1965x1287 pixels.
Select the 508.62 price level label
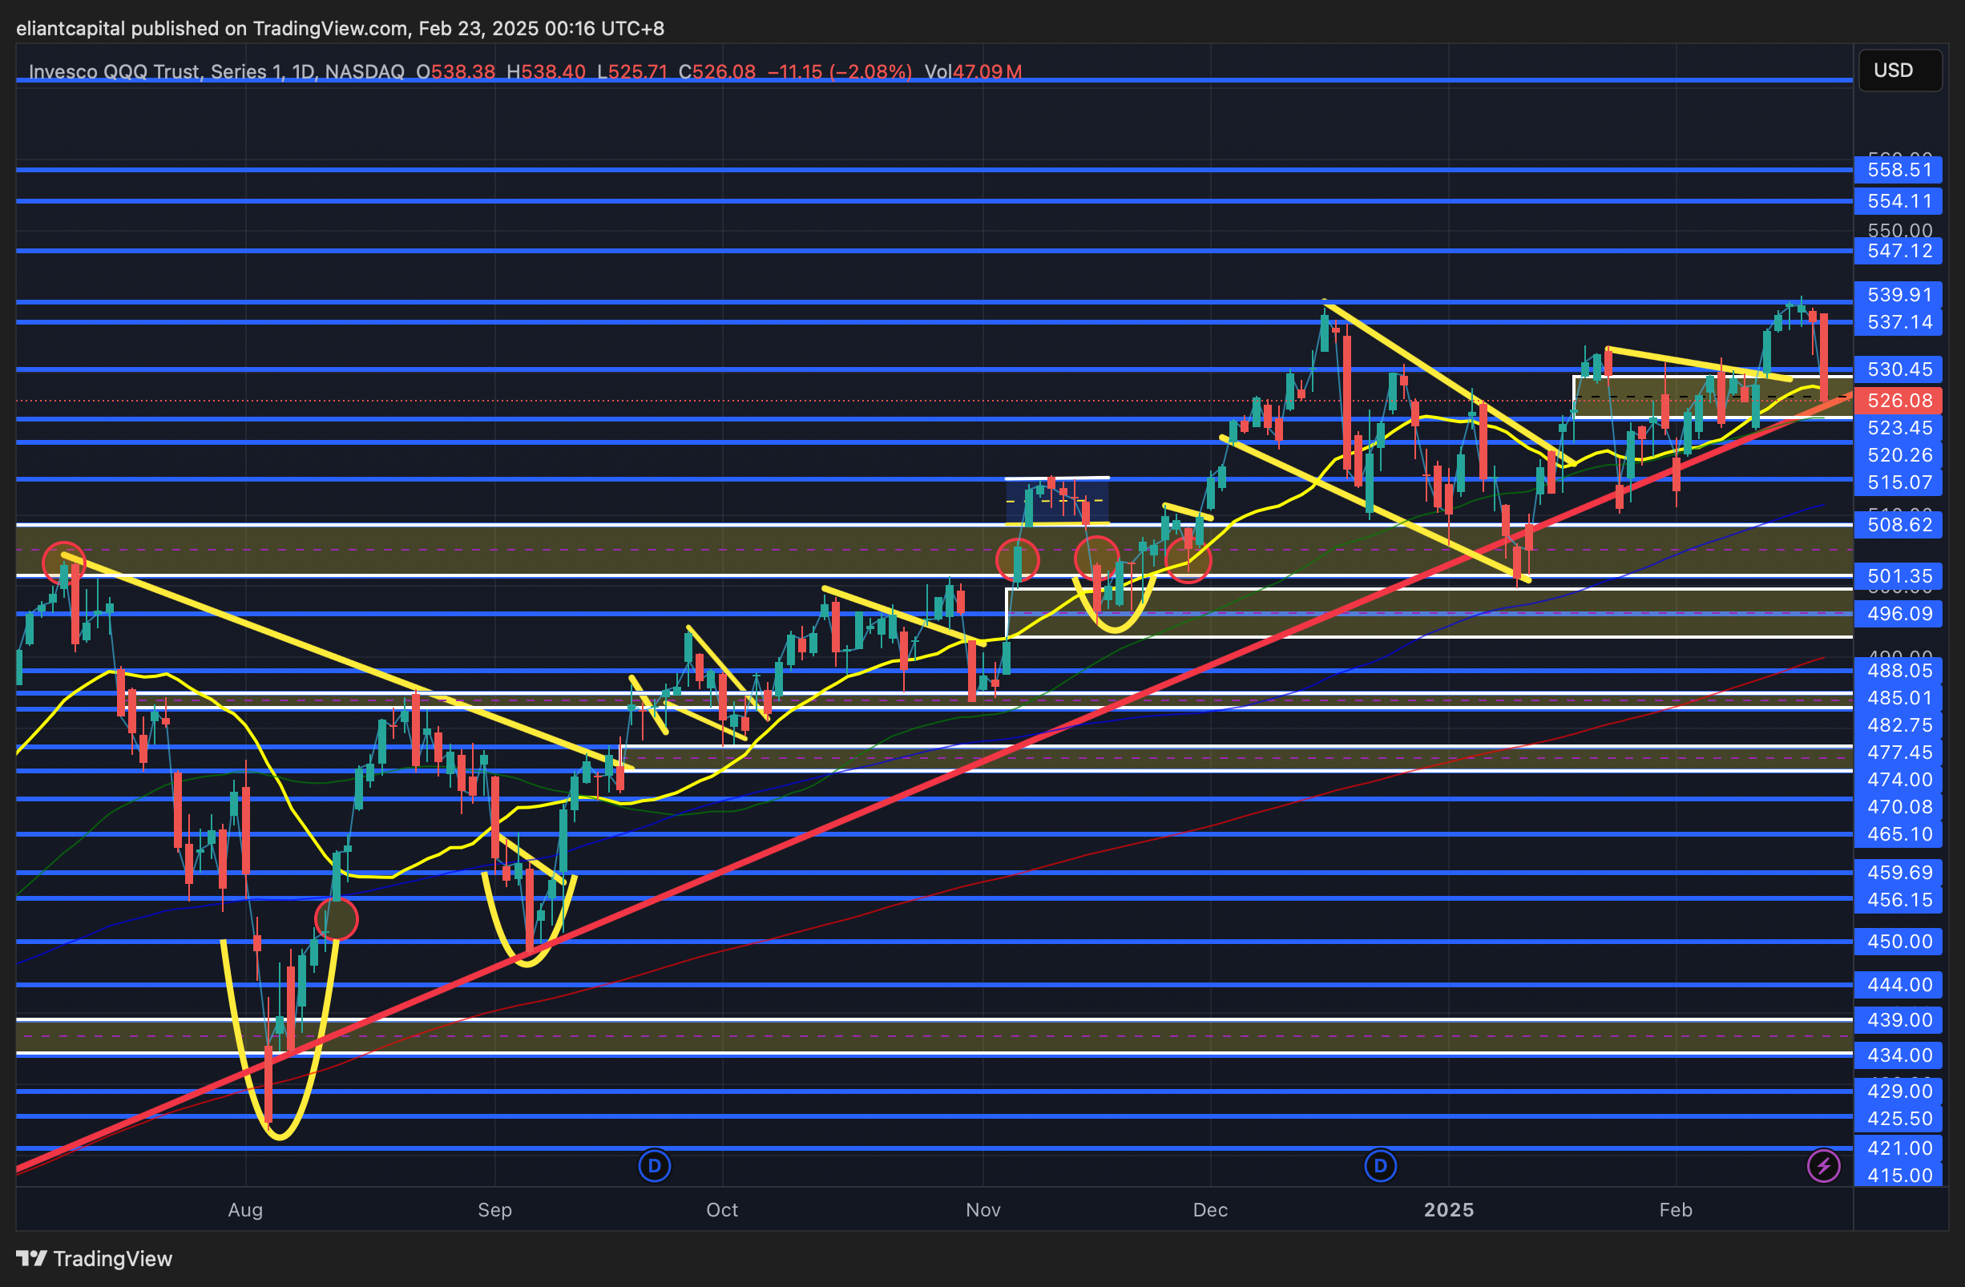pos(1899,524)
